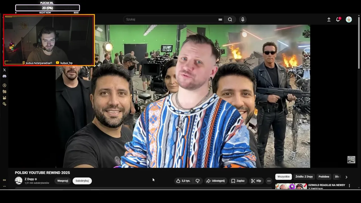Click the Wesprzyj button
The width and height of the screenshot is (361, 203).
[63, 181]
